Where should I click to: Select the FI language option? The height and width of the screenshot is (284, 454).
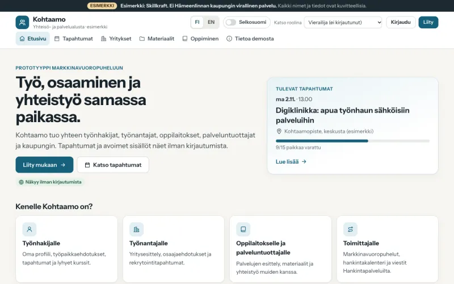click(x=197, y=22)
